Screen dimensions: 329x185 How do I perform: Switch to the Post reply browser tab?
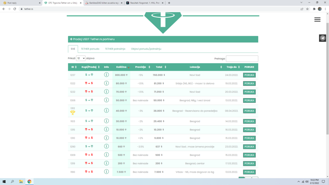point(22,3)
